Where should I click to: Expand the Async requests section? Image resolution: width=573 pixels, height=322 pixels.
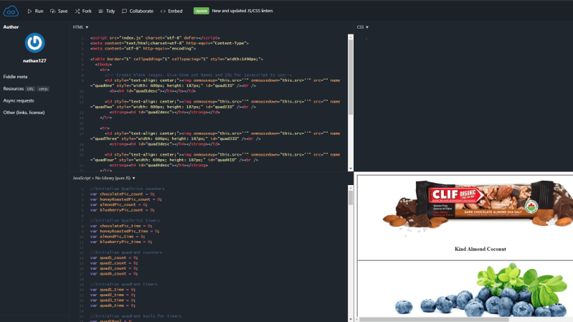(x=19, y=100)
